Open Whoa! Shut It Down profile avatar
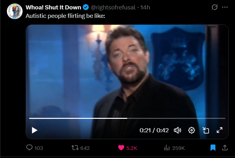Viewport: 235px width, 158px height. click(x=15, y=11)
